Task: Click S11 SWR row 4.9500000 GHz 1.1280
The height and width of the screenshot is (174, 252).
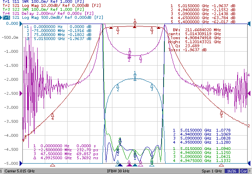Action: pos(202,142)
